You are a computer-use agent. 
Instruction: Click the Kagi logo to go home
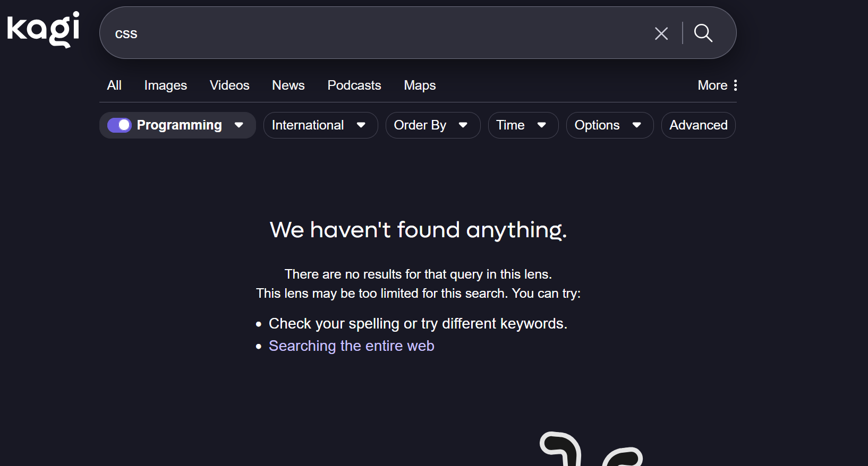43,30
